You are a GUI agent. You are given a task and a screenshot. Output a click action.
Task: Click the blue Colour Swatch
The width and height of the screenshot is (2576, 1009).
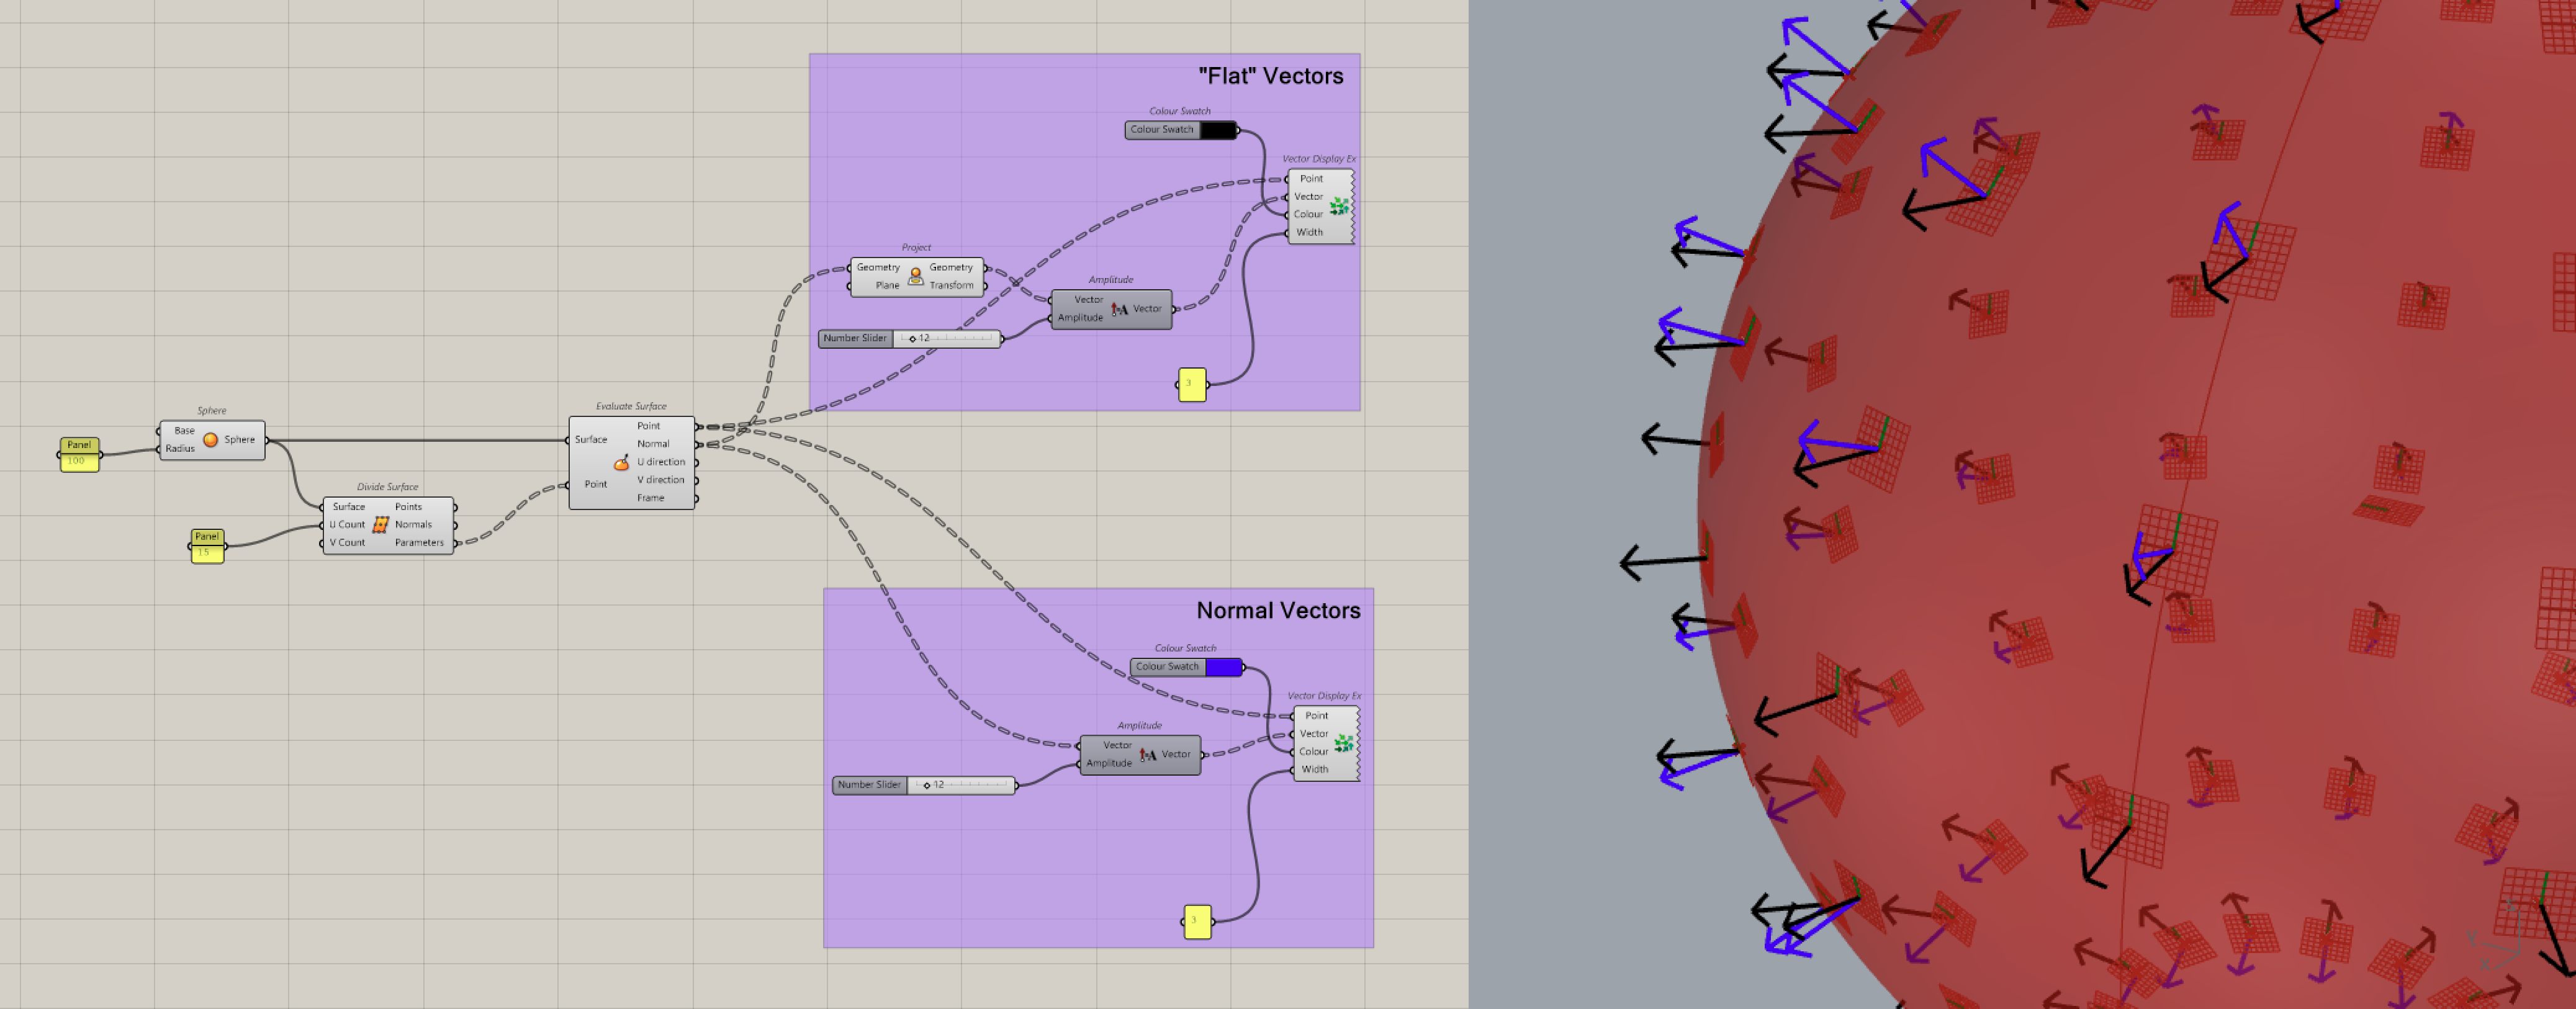coord(1223,667)
